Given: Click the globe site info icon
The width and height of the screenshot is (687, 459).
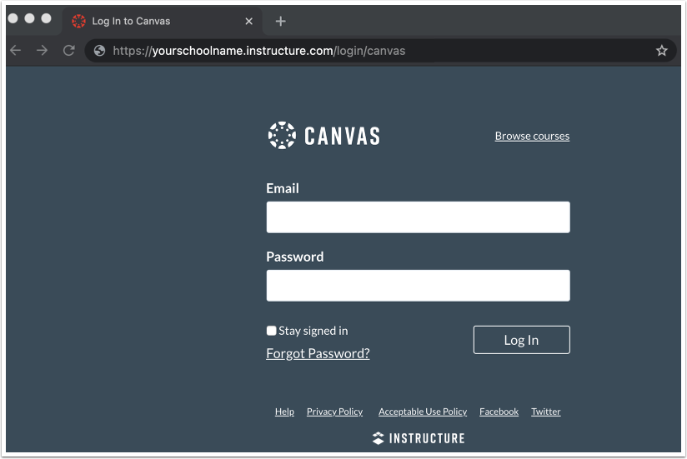Looking at the screenshot, I should (x=99, y=51).
